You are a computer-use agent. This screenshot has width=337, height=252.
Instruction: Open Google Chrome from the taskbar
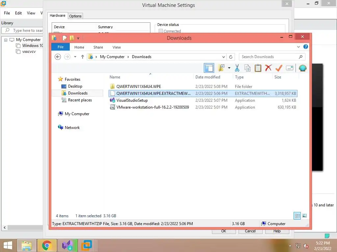click(x=47, y=245)
